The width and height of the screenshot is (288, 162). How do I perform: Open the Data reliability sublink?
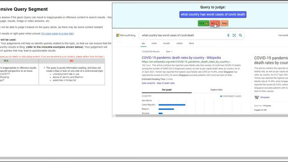tap(148, 83)
